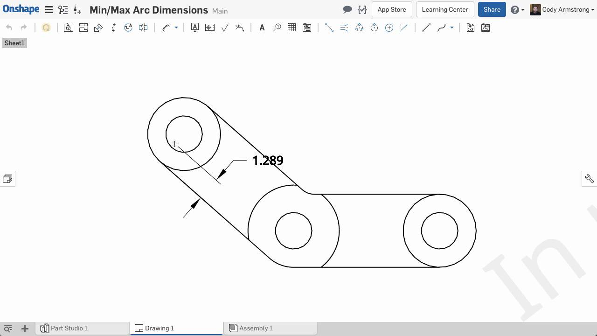Screen dimensions: 597x336
Task: Open the App Store
Action: (x=392, y=9)
